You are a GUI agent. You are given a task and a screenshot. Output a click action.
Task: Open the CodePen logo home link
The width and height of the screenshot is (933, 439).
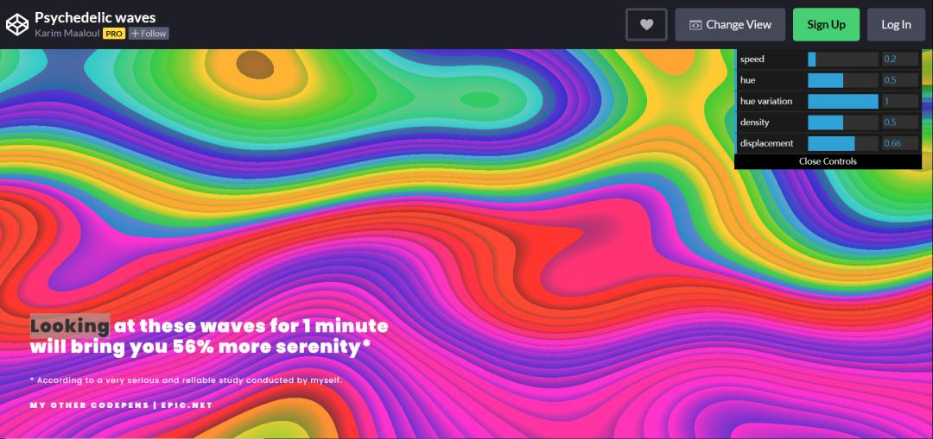pos(16,24)
